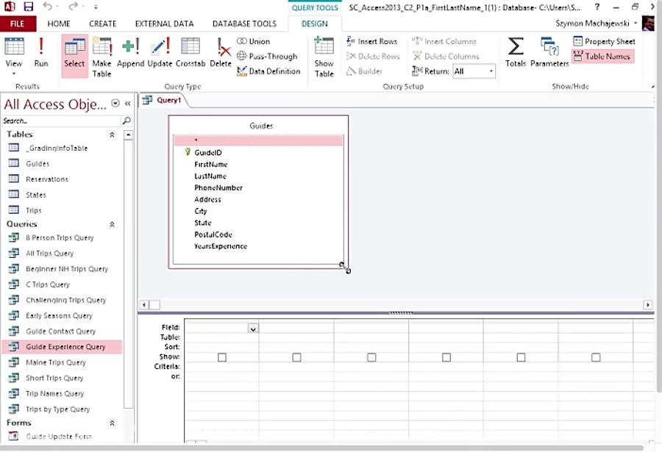Select Pass-Through query option
662x452 pixels.
[x=267, y=56]
